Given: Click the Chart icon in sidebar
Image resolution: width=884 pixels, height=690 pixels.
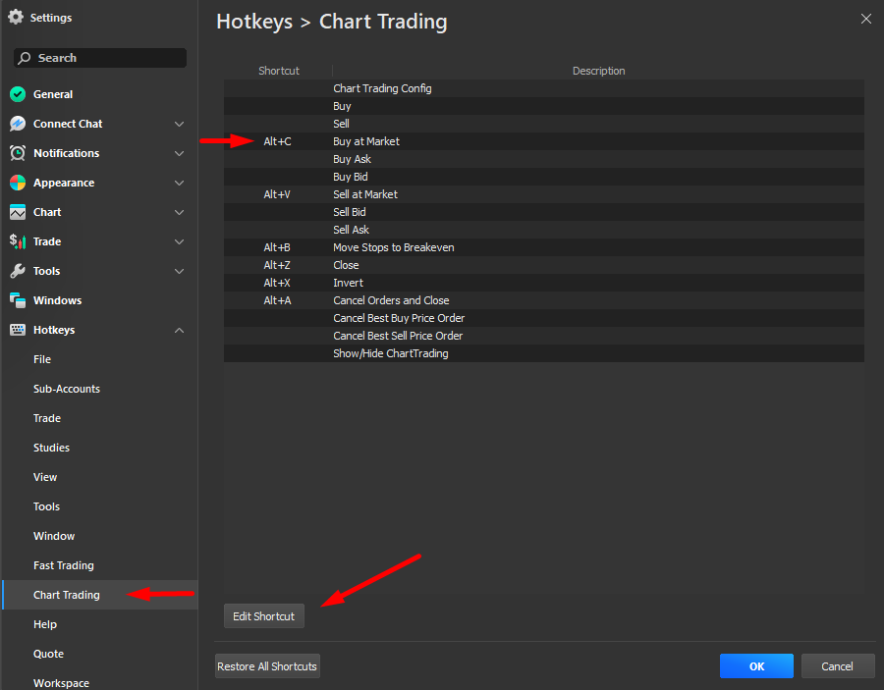Looking at the screenshot, I should (17, 212).
